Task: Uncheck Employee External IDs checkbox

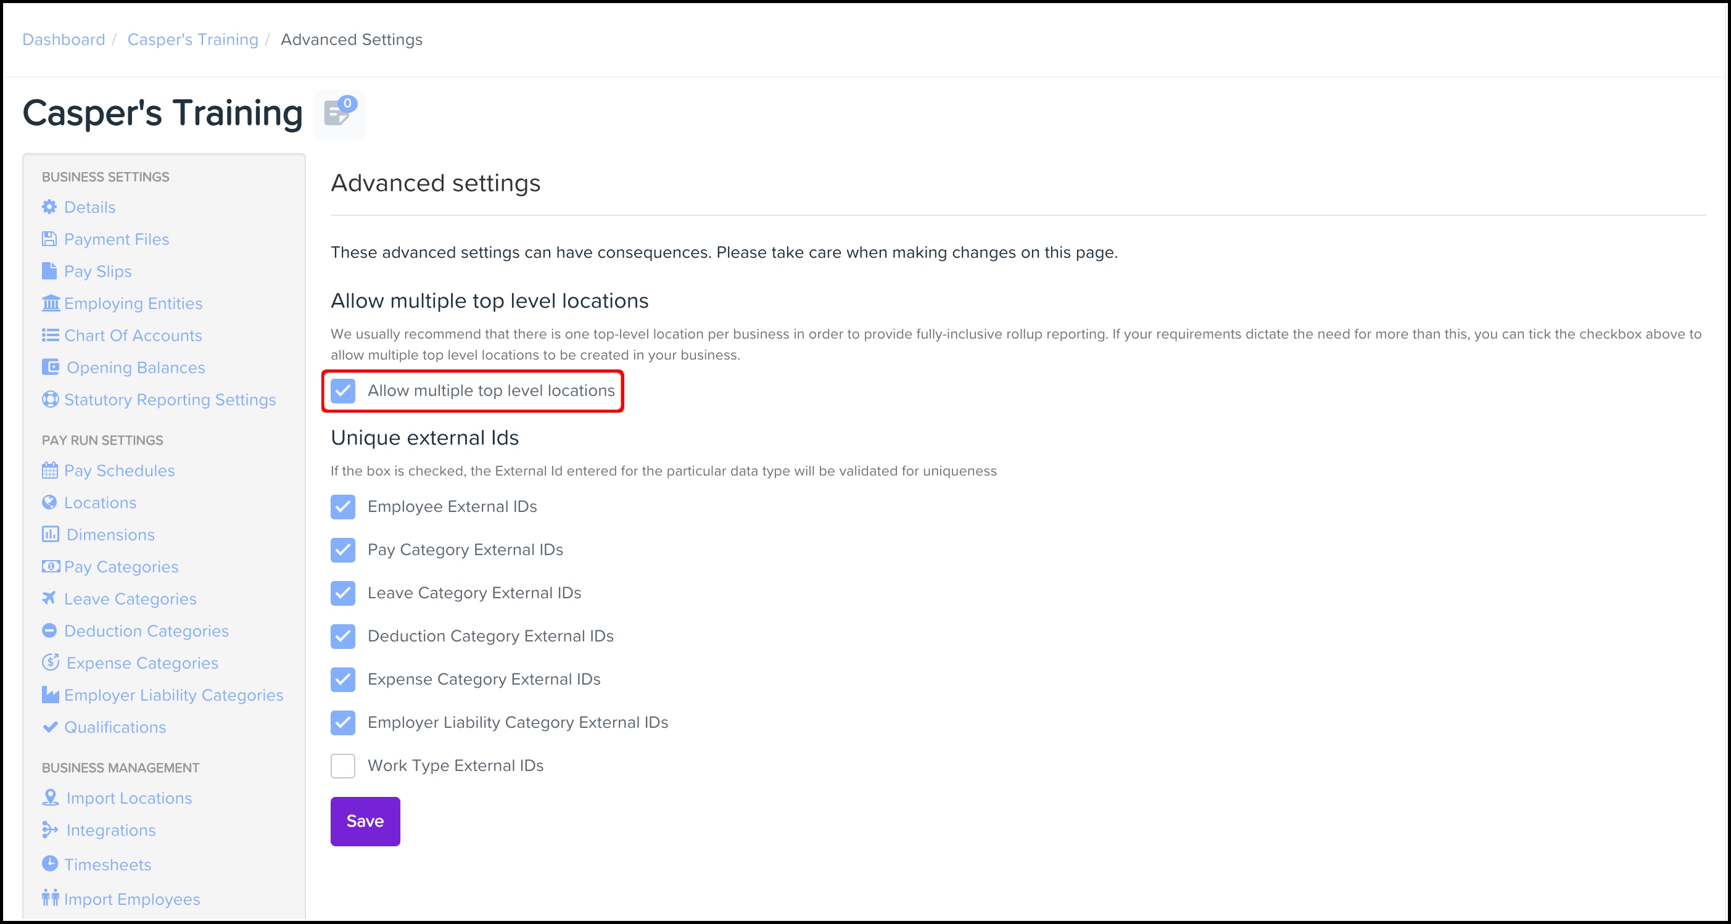Action: (343, 506)
